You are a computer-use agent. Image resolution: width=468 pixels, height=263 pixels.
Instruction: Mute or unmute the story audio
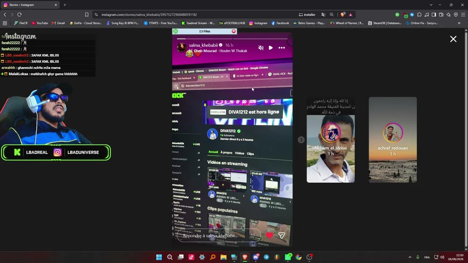pyautogui.click(x=261, y=47)
